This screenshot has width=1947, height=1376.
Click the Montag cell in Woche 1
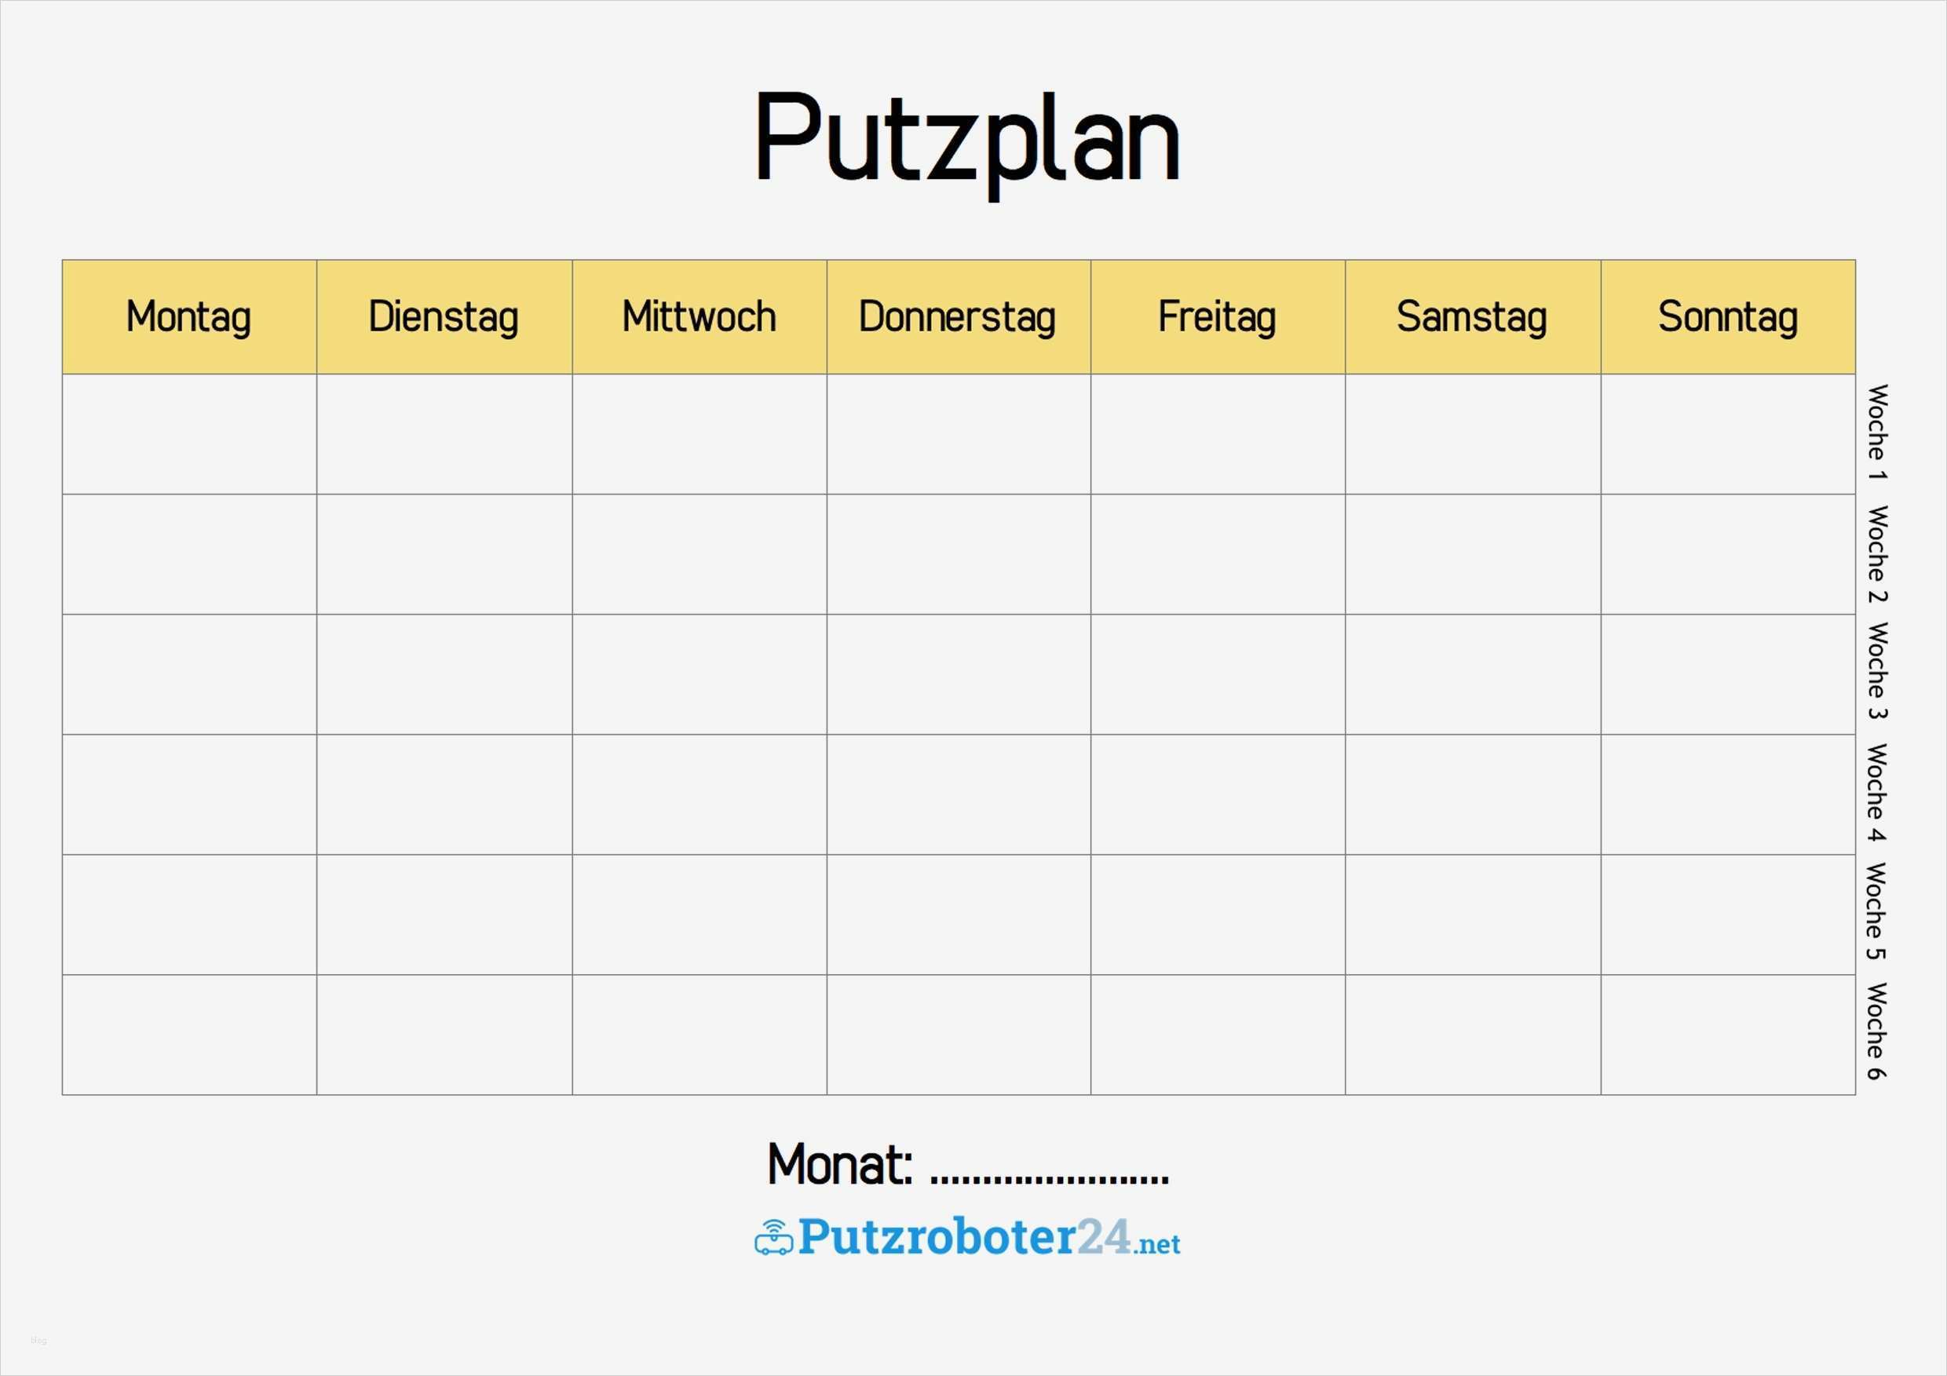pos(189,434)
